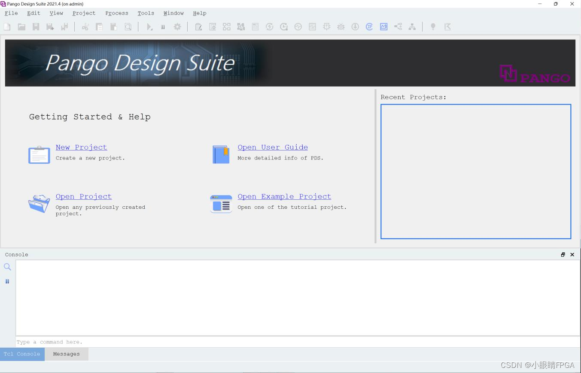Click the New File toolbar icon
The width and height of the screenshot is (581, 373).
7,27
